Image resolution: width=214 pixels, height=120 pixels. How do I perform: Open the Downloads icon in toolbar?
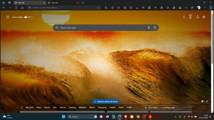click(137, 8)
